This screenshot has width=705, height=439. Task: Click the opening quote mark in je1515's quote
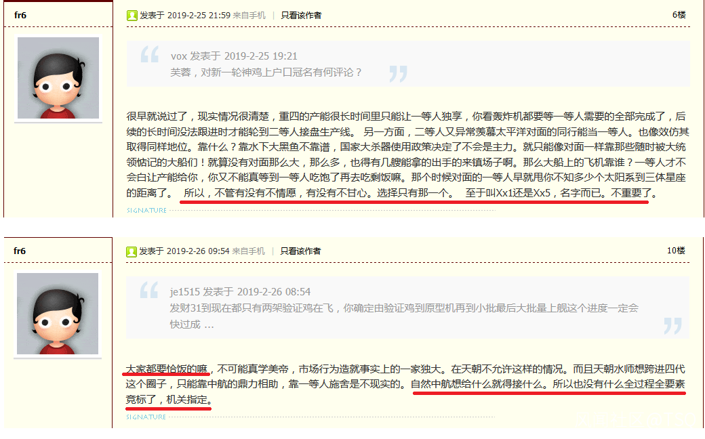tap(149, 290)
